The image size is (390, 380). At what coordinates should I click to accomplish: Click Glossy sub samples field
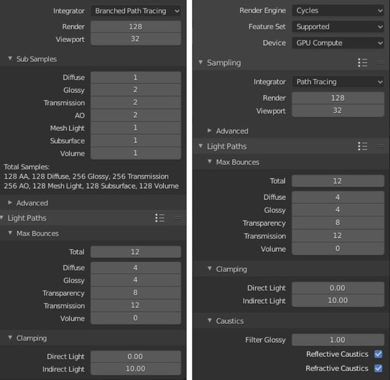[135, 90]
